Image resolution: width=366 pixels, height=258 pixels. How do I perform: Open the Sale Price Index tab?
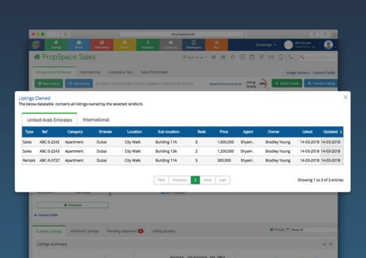pyautogui.click(x=154, y=72)
